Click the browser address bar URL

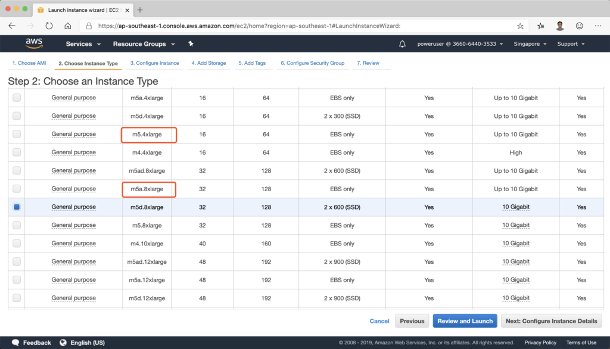(x=249, y=26)
